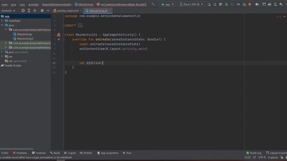Click the Search Everywhere magnifier icon
Image resolution: width=287 pixels, height=161 pixels.
click(x=281, y=4)
